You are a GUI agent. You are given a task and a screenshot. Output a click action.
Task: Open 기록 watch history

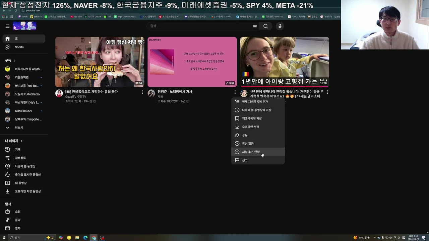click(x=23, y=150)
